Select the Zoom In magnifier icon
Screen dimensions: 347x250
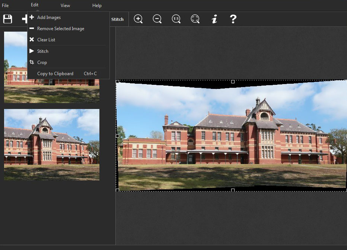coord(138,19)
